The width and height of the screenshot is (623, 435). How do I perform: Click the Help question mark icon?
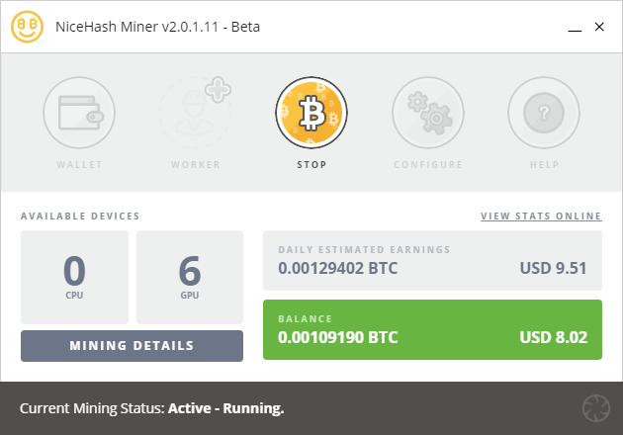coord(544,115)
